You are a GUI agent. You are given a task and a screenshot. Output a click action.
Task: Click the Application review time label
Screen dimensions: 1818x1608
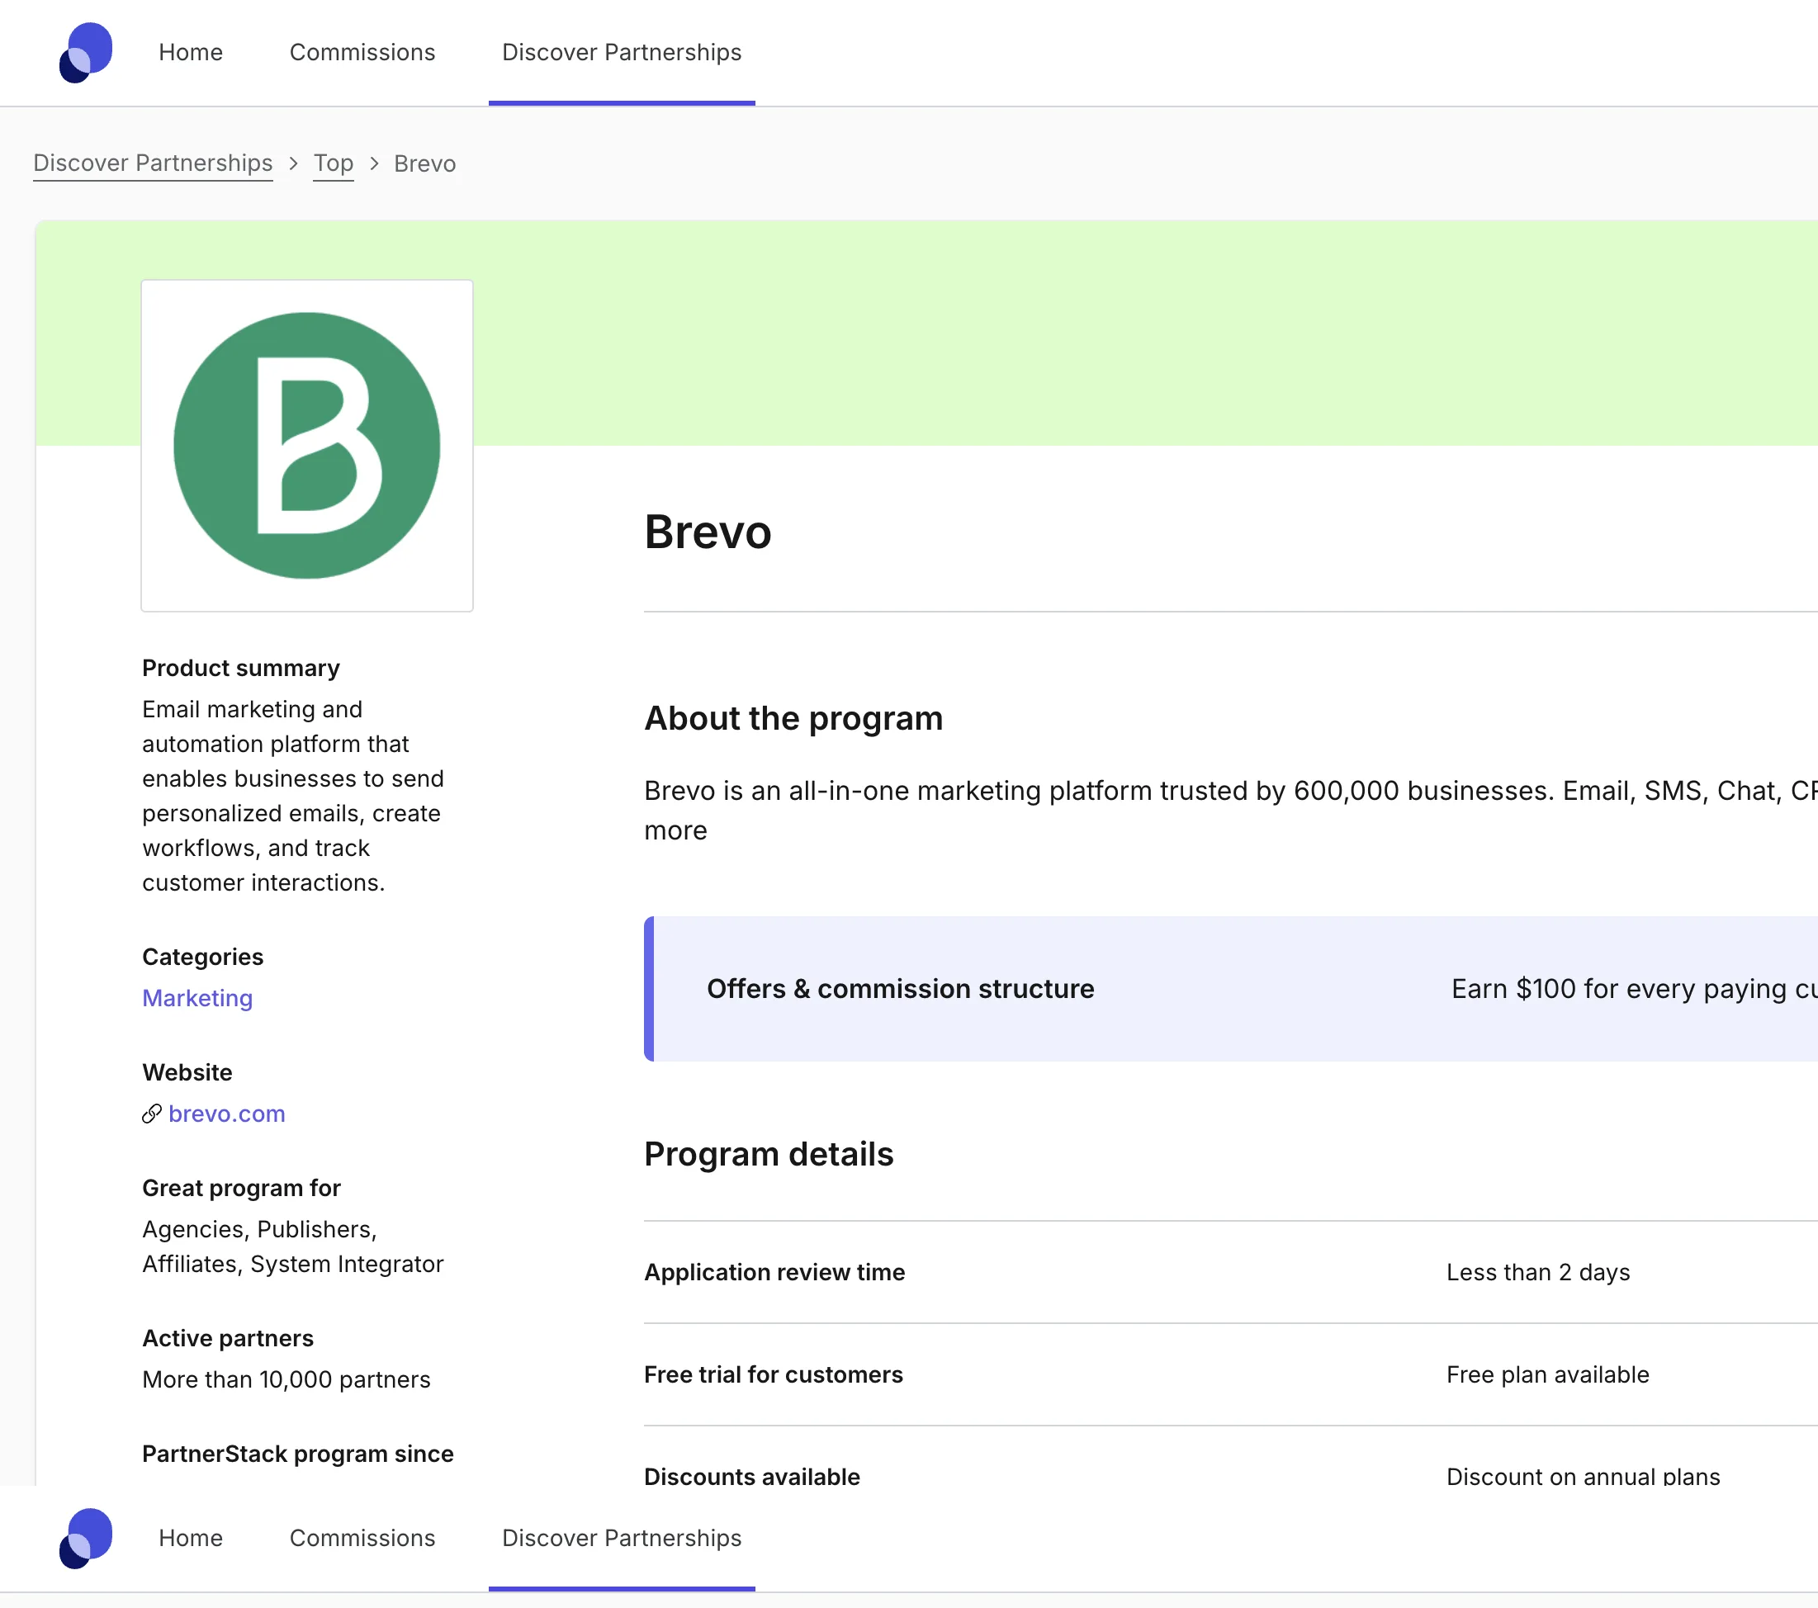click(774, 1272)
